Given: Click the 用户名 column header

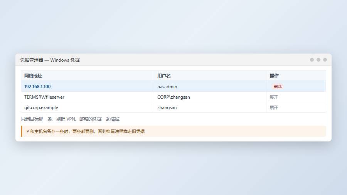Looking at the screenshot, I should tap(210, 76).
